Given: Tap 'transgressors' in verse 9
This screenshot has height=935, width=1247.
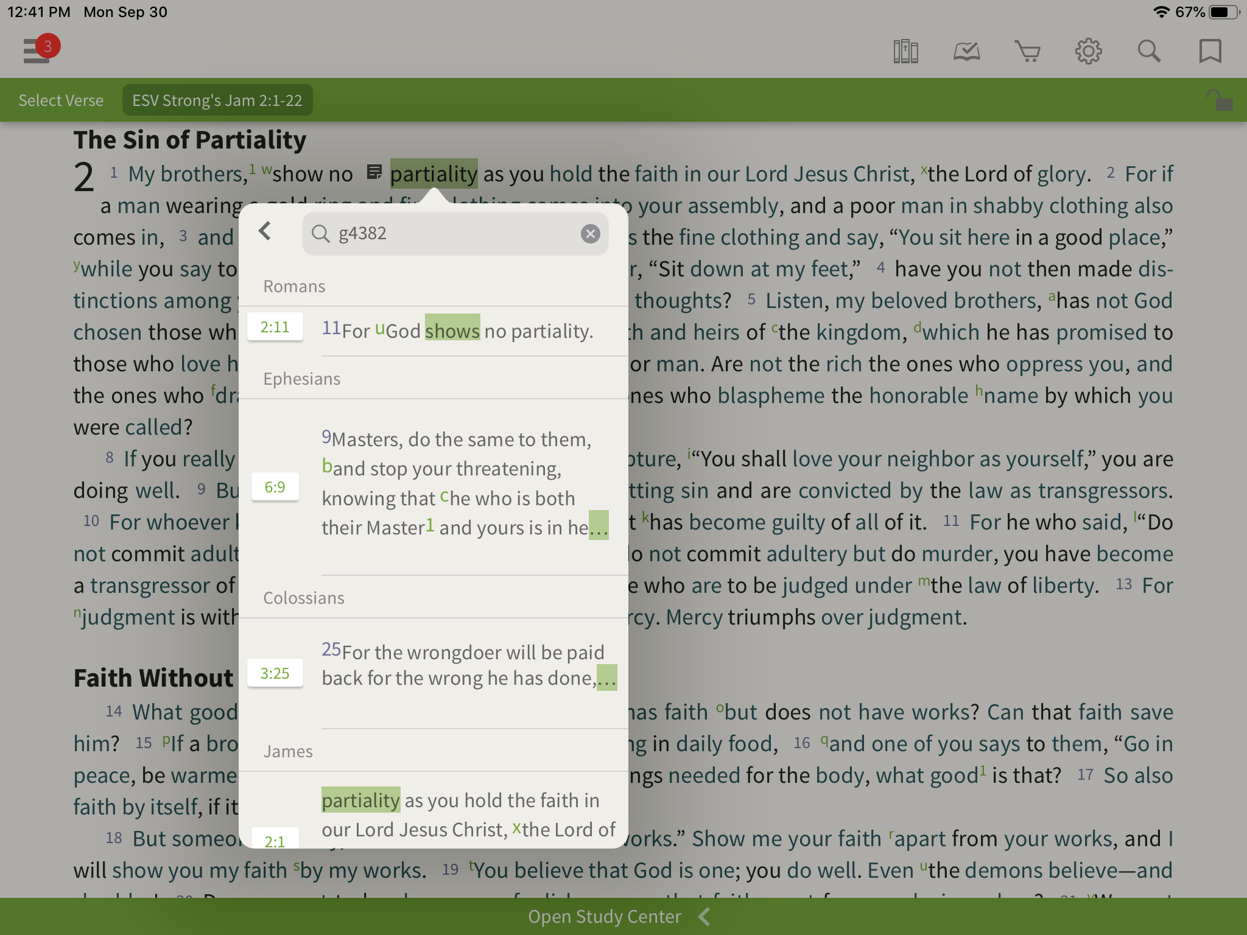Looking at the screenshot, I should tap(1104, 491).
